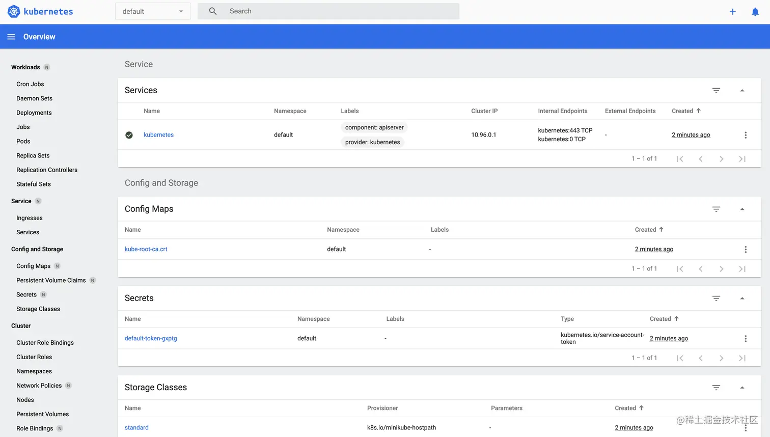Open actions menu for default-token-gxptg row
The width and height of the screenshot is (770, 437).
tap(746, 339)
